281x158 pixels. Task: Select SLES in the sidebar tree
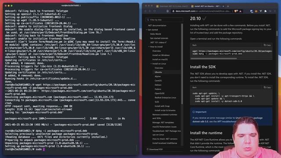157,102
